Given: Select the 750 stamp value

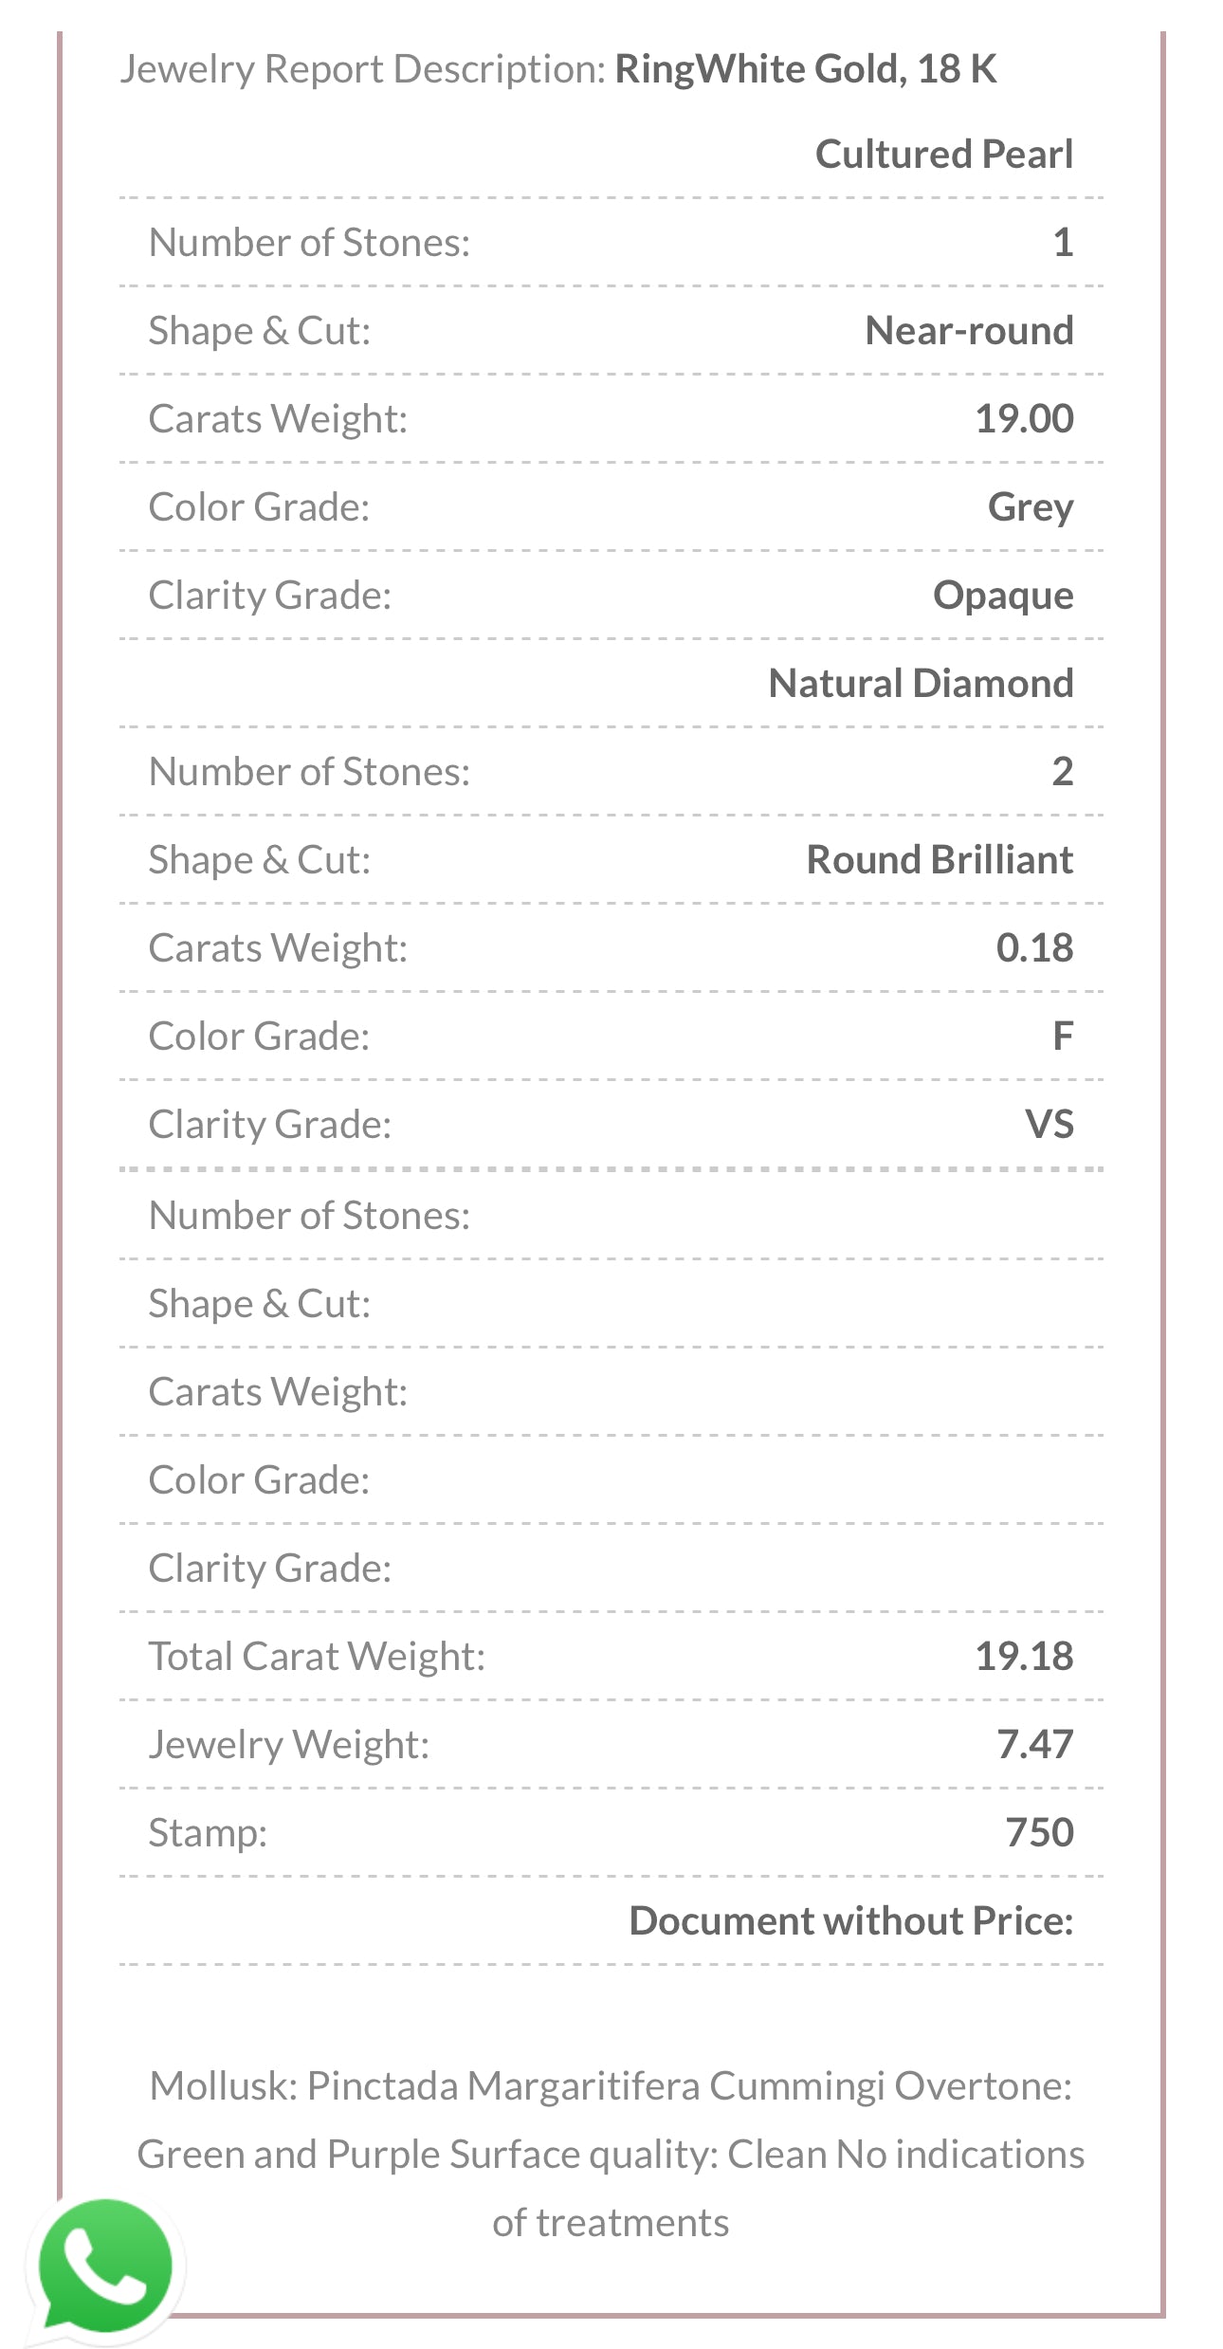Looking at the screenshot, I should [x=1039, y=1833].
